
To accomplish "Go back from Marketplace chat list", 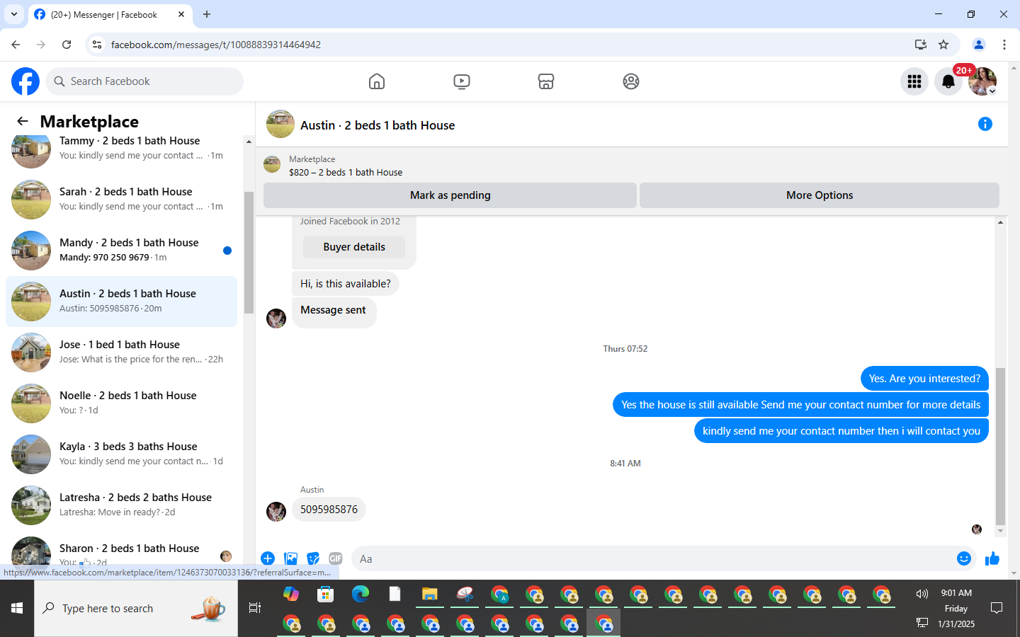I will [x=23, y=121].
